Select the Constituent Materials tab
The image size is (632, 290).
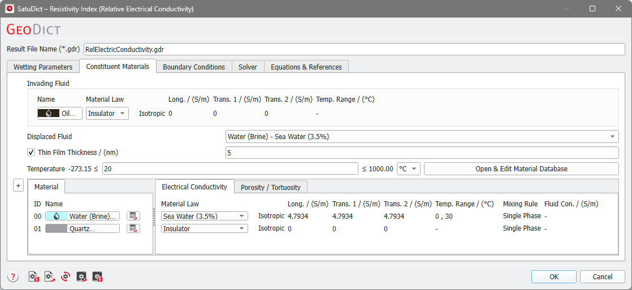tap(118, 67)
